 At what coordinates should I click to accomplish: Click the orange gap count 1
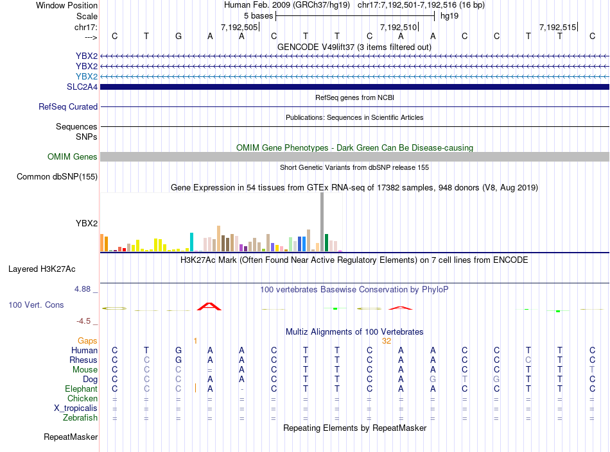click(195, 340)
